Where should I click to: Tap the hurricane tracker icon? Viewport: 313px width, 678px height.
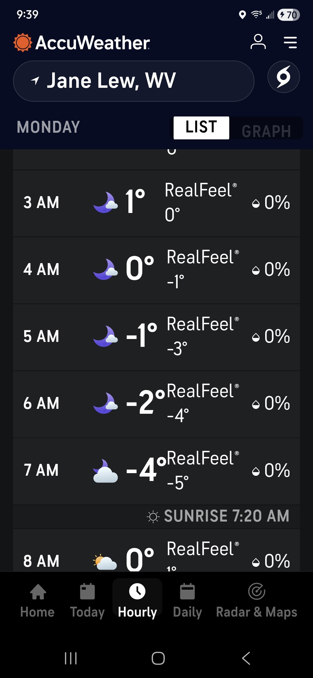(283, 77)
